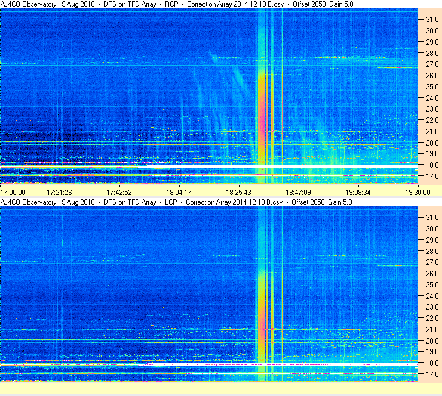Screen dimensions: 442x396
Task: Pick the 29.0 frequency label in LCP plot
Action: [x=432, y=240]
